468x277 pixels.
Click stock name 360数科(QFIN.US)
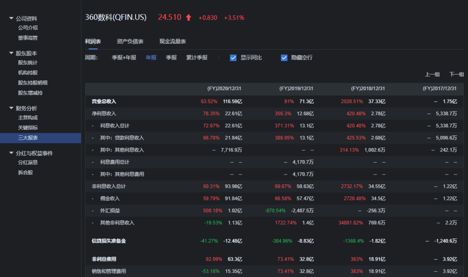[x=116, y=17]
